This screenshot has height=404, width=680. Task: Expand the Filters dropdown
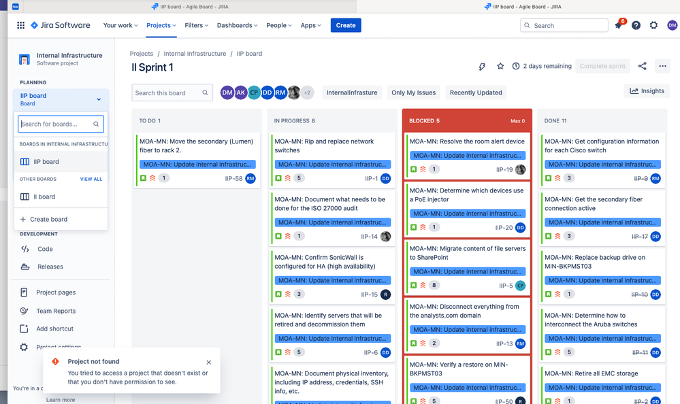(x=197, y=25)
